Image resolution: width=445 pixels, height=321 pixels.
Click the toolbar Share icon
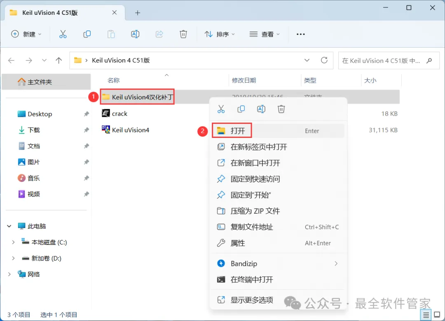159,34
